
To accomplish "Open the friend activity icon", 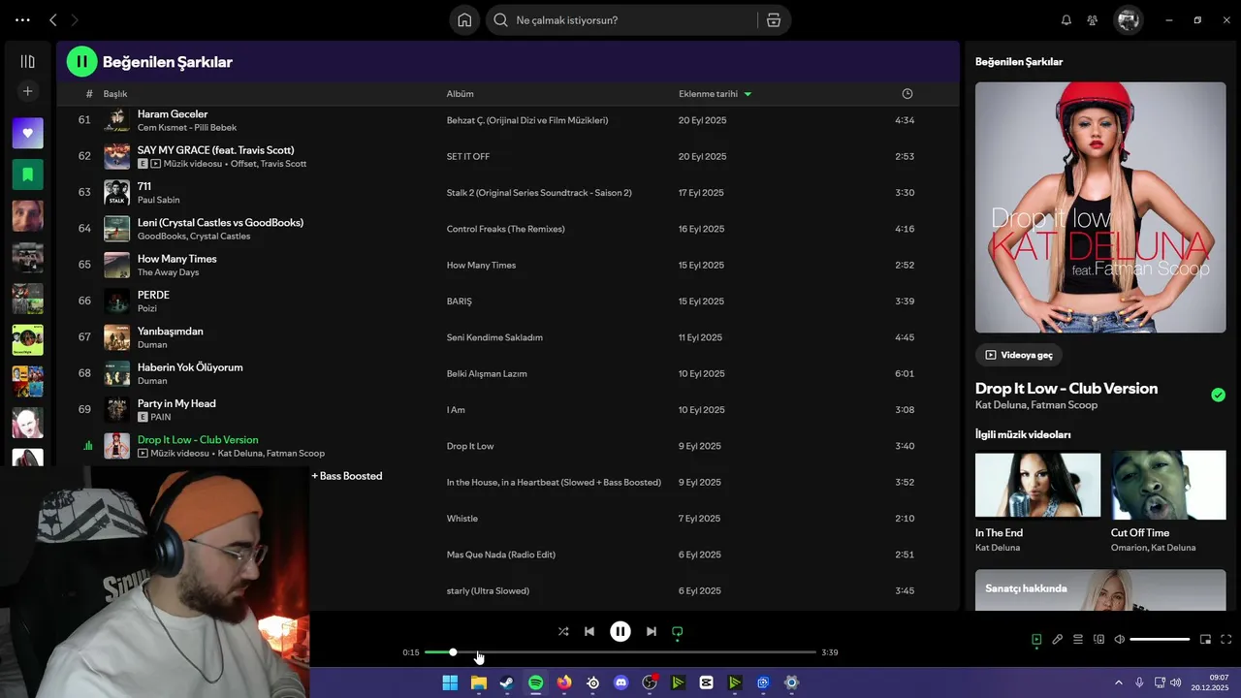I will tap(1093, 20).
